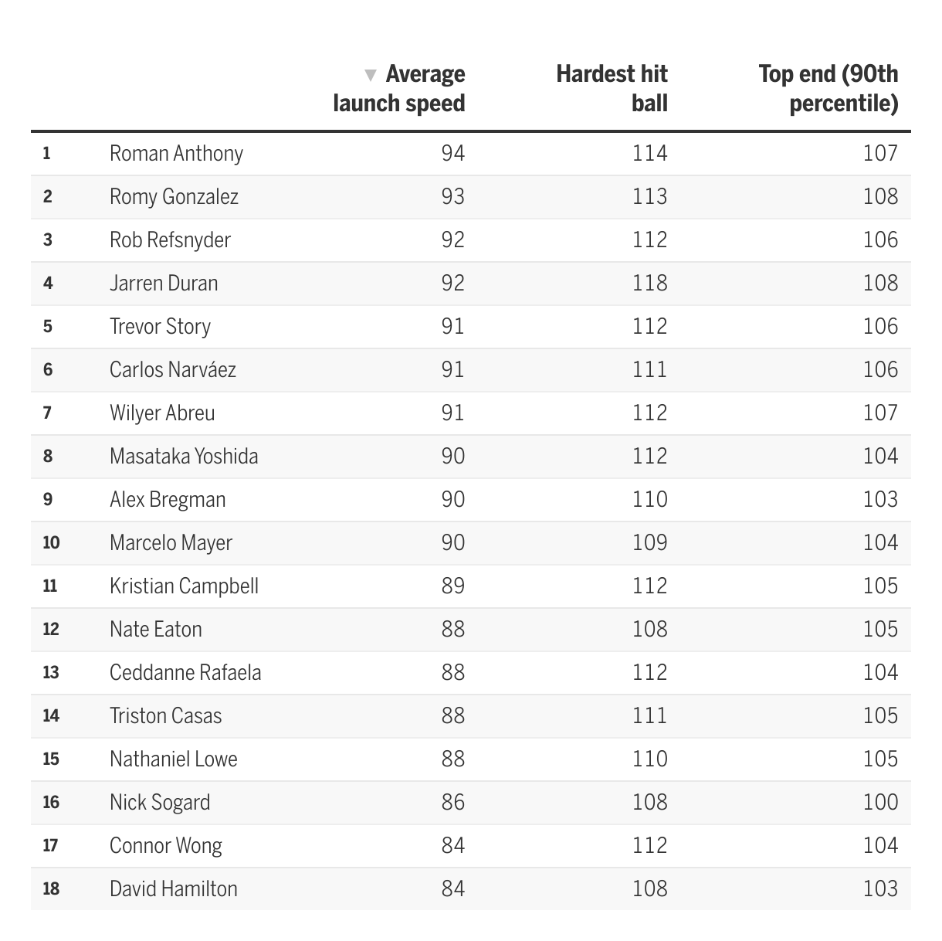Select the Rob Refsnyder row name
This screenshot has height=941, width=942.
tap(170, 239)
